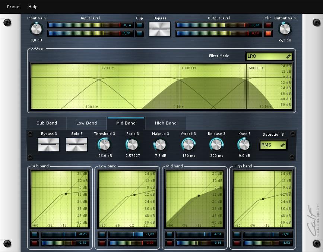This screenshot has width=323, height=252.
Task: Click the High band red LED indicator
Action: [x=237, y=243]
